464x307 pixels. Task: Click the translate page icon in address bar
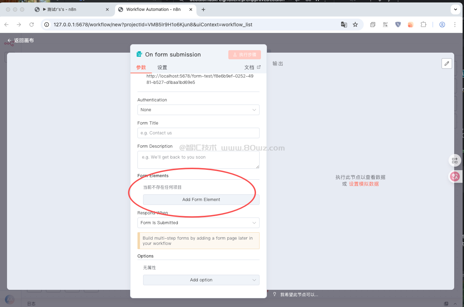point(344,25)
